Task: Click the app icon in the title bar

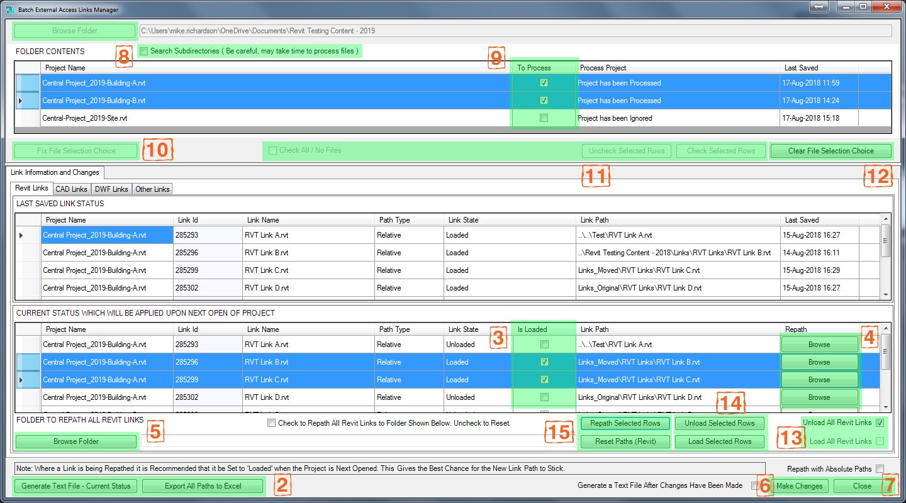Action: point(9,9)
